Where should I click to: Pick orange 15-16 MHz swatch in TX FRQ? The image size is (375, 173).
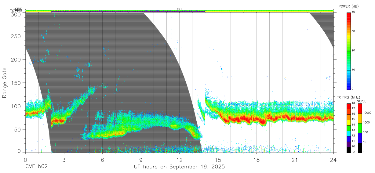[348, 117]
